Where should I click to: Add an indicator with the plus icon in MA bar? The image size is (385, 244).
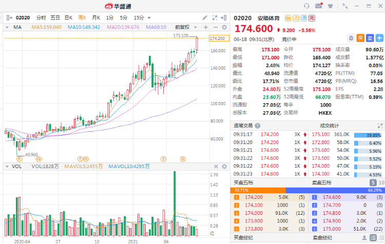click(206, 27)
